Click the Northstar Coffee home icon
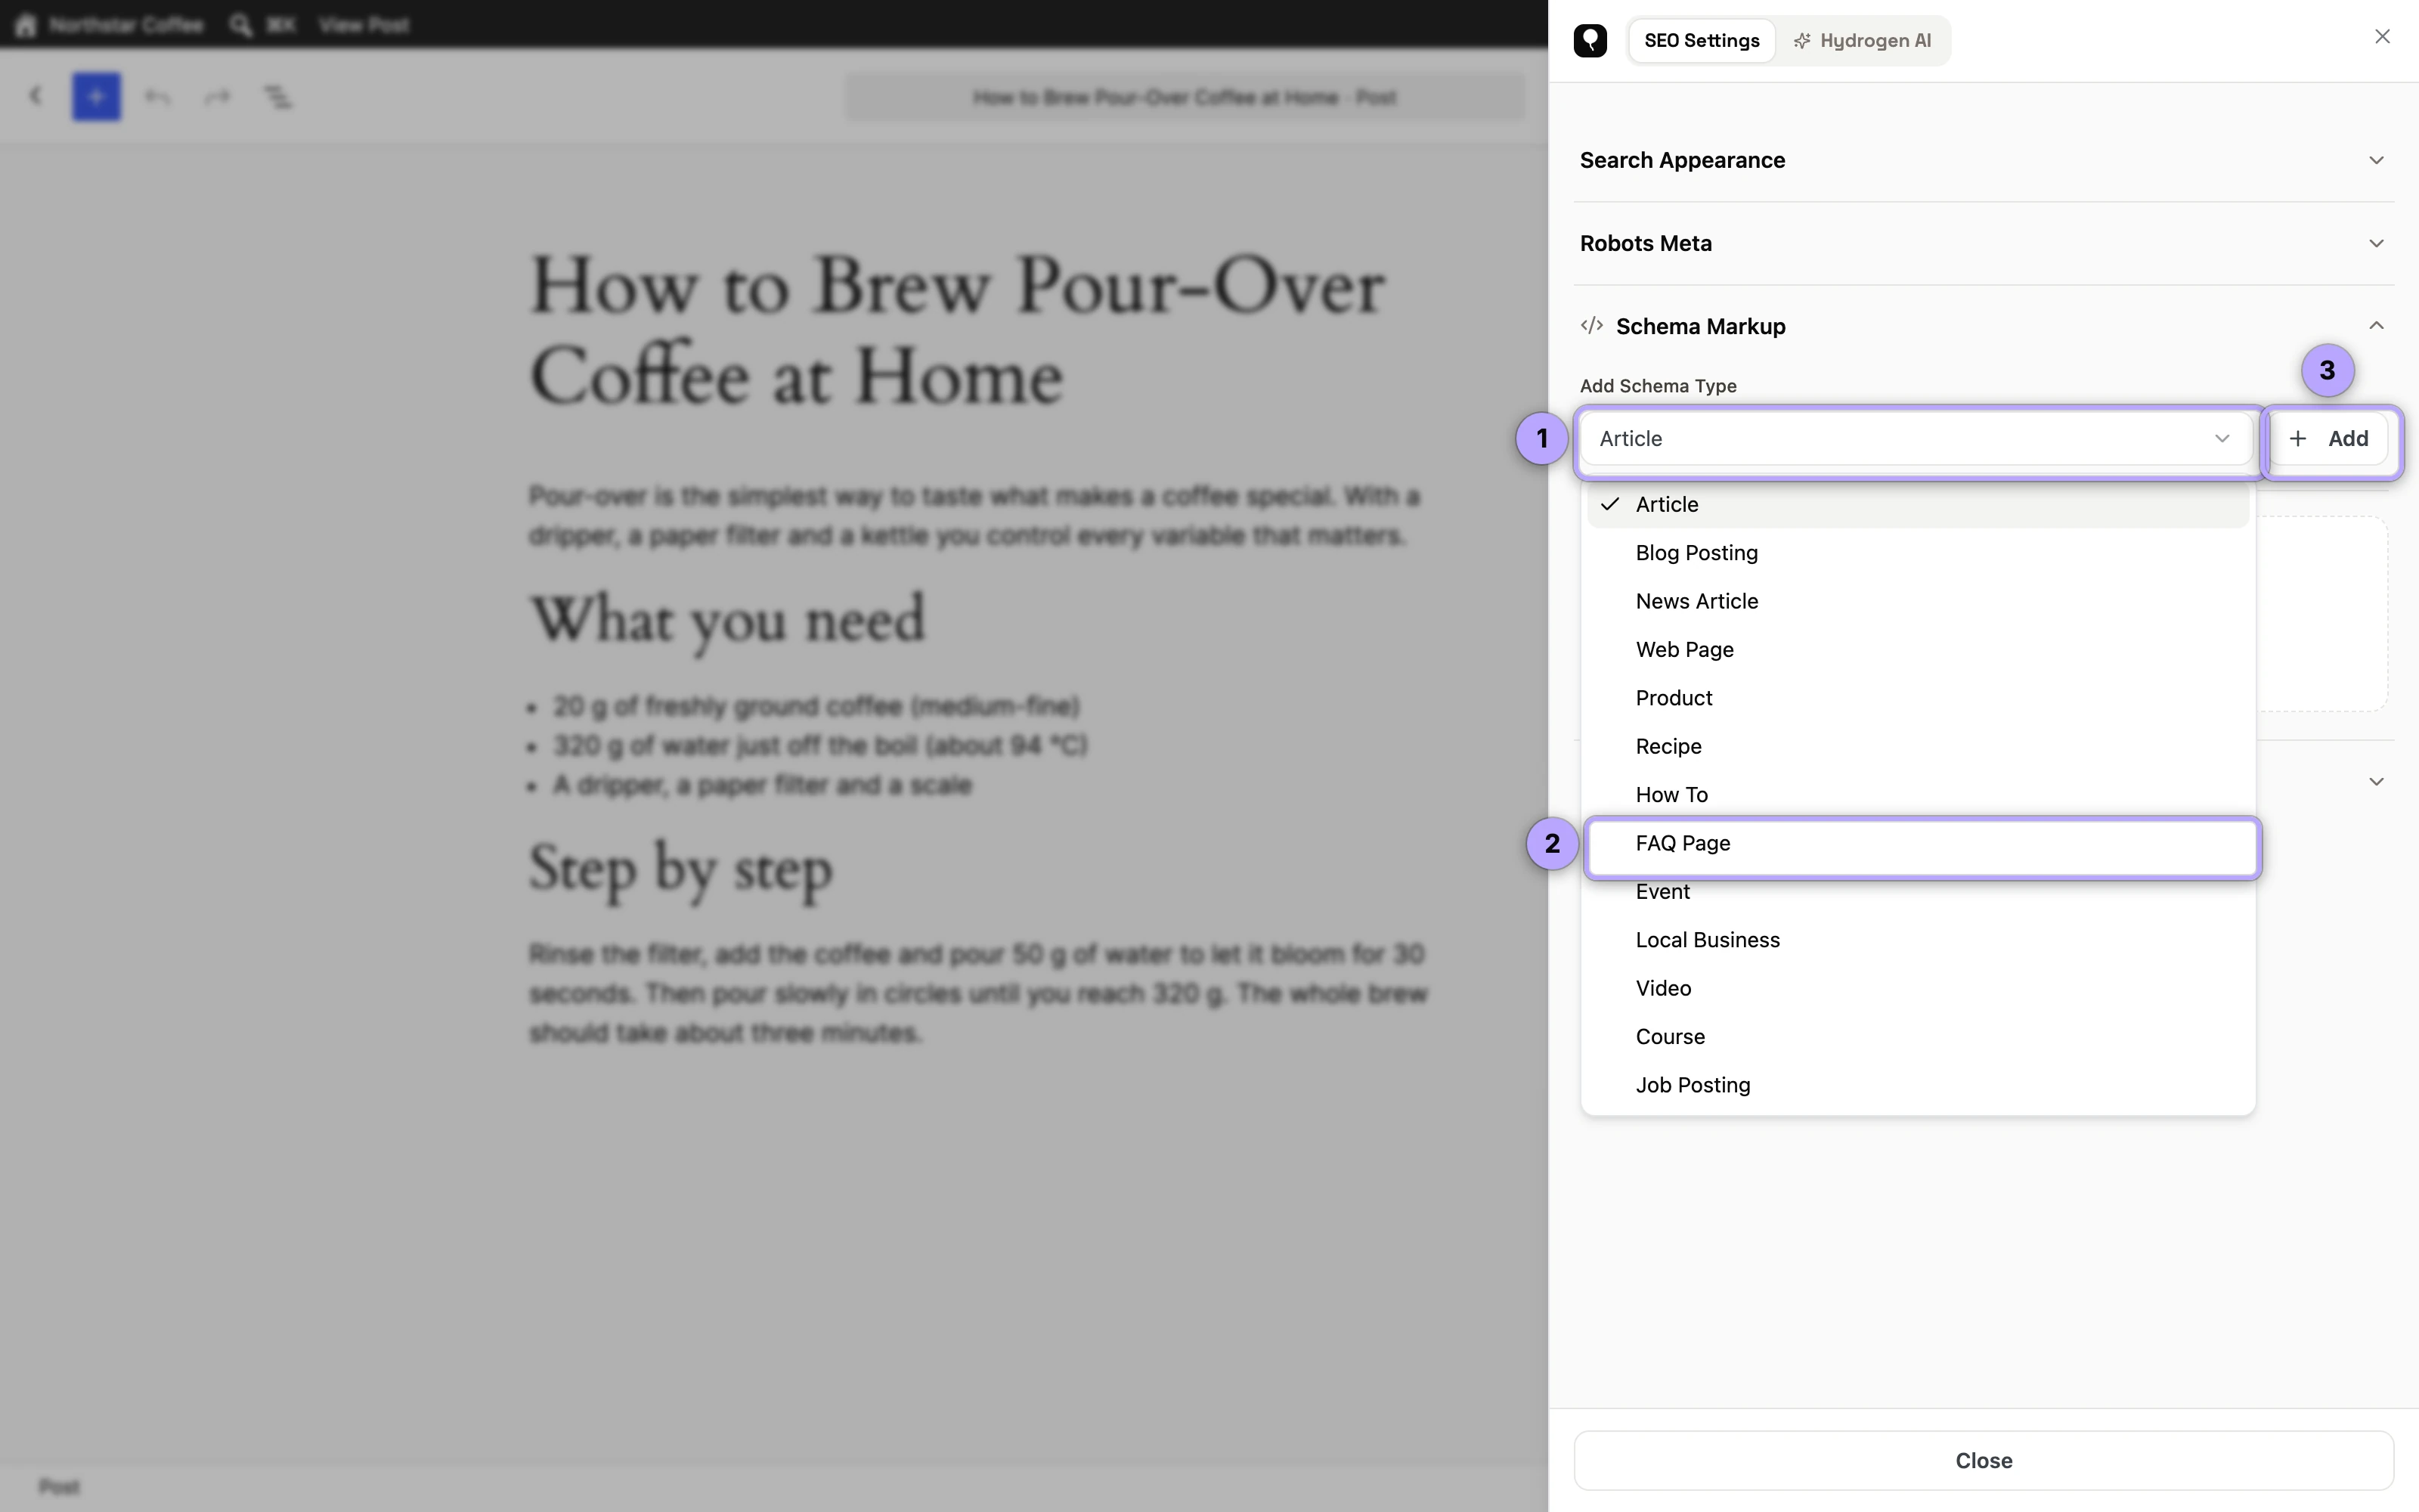 point(26,25)
